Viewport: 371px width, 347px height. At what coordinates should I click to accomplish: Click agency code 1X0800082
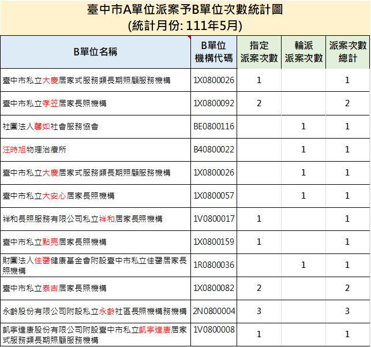coord(213,288)
